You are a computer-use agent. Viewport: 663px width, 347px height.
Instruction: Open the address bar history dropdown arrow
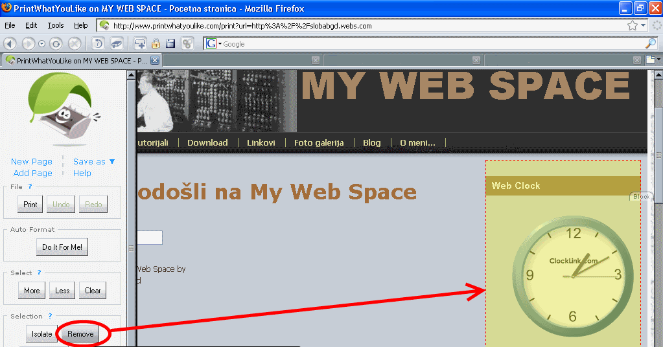[643, 26]
